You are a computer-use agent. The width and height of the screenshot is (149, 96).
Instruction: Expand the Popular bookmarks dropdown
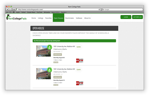pyautogui.click(x=64, y=12)
